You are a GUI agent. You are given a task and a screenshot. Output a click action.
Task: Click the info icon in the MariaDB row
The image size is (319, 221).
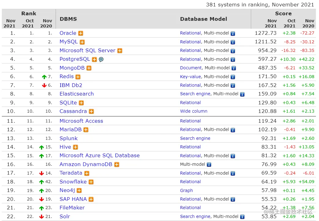tap(233, 130)
